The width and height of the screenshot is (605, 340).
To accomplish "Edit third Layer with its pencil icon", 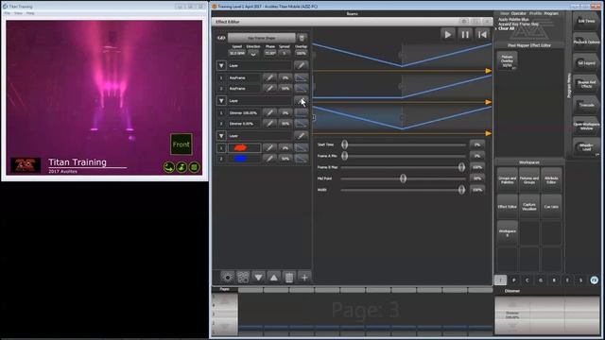I will pyautogui.click(x=301, y=136).
